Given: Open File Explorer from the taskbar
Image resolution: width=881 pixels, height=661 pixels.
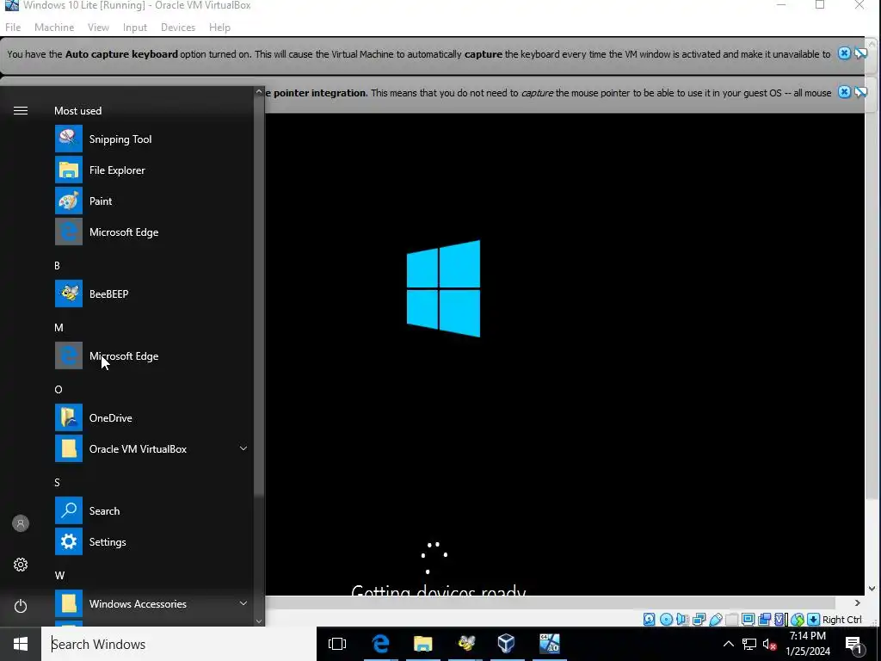Looking at the screenshot, I should pos(422,644).
